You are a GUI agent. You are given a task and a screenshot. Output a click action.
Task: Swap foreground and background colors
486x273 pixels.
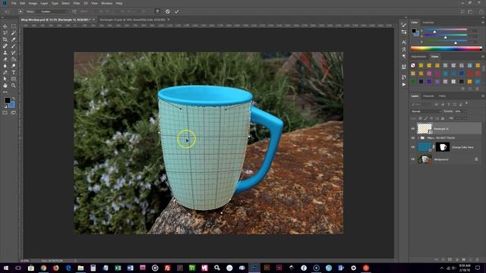pyautogui.click(x=14, y=99)
